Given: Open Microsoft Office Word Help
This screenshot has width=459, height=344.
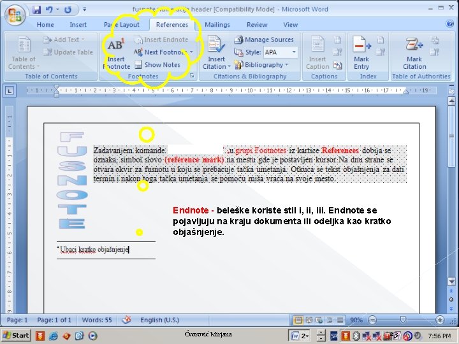Looking at the screenshot, I should 449,24.
